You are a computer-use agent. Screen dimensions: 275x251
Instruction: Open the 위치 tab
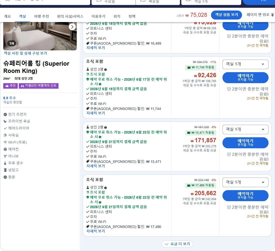(117, 16)
